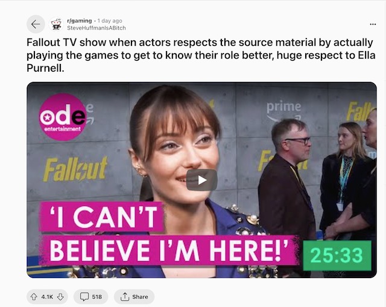
Task: Click the '1 day ago' timestamp
Action: (x=110, y=21)
